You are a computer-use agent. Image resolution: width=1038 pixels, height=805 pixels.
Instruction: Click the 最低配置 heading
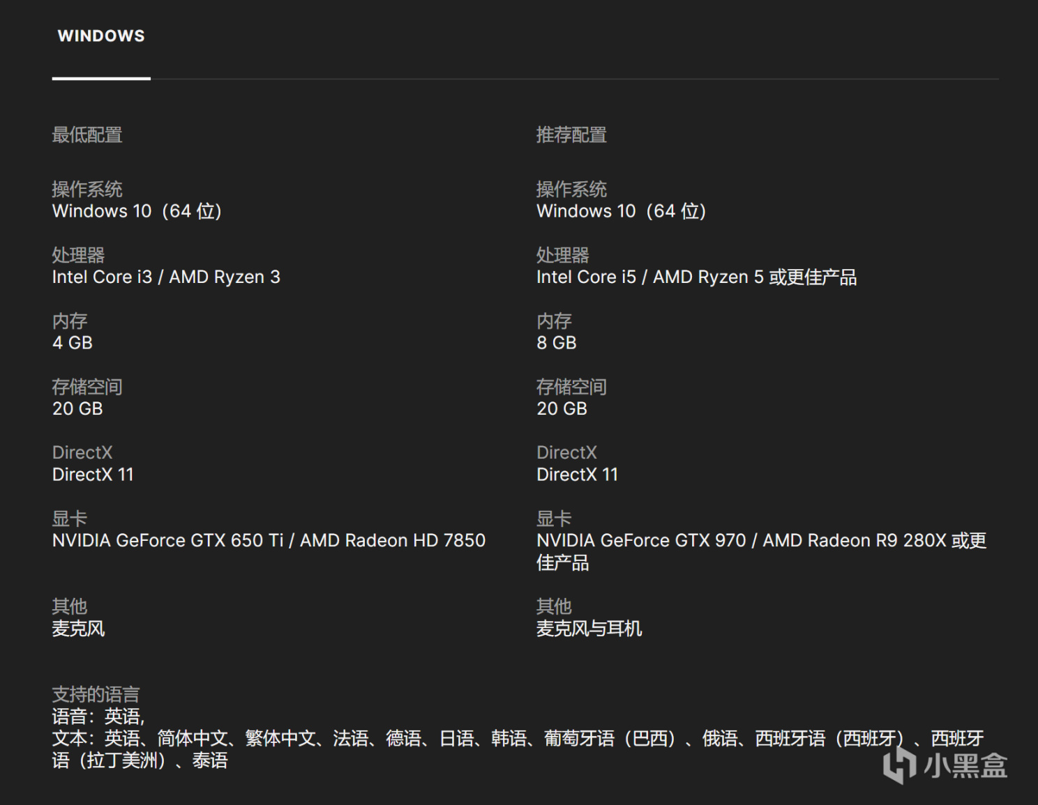tap(87, 135)
